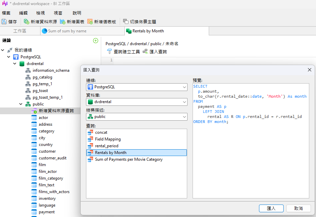Switch to Sum of sum by name tab

point(67,31)
